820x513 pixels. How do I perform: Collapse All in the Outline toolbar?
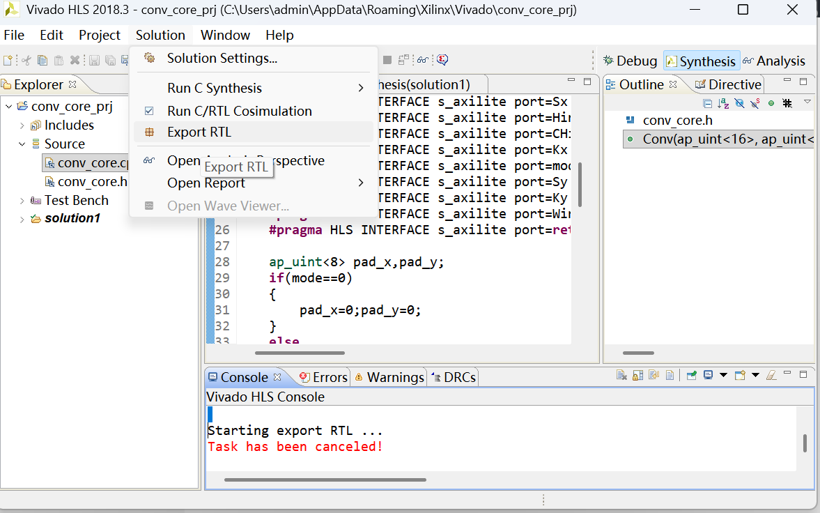pos(708,103)
